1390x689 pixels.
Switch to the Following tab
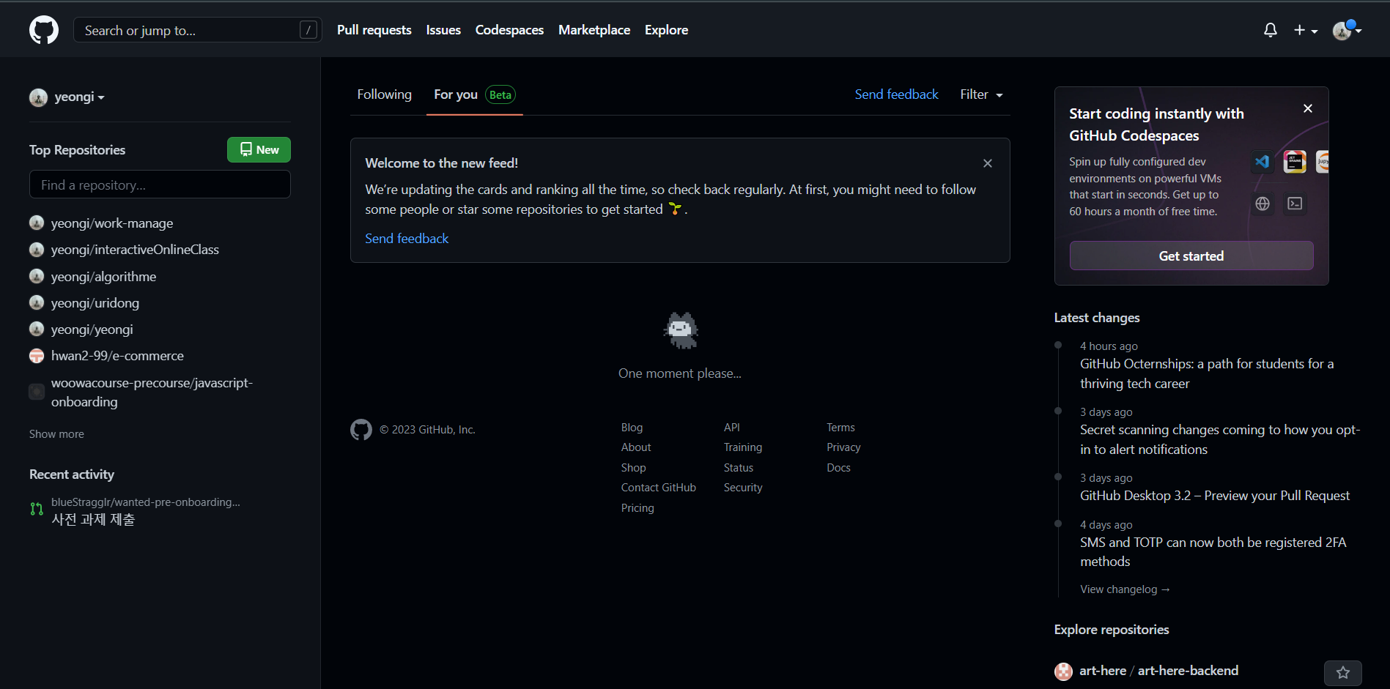coord(384,94)
